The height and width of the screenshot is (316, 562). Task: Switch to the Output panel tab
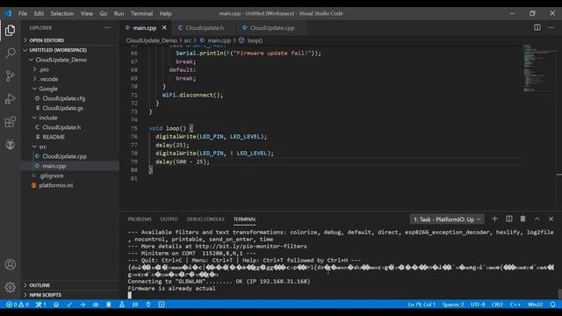tap(169, 219)
